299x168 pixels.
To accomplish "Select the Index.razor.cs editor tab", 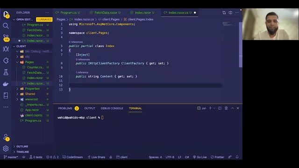I will [x=178, y=13].
